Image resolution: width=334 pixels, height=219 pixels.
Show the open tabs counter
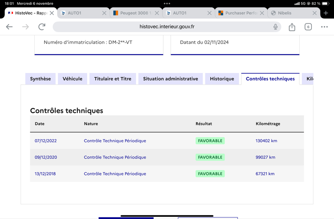[308, 27]
